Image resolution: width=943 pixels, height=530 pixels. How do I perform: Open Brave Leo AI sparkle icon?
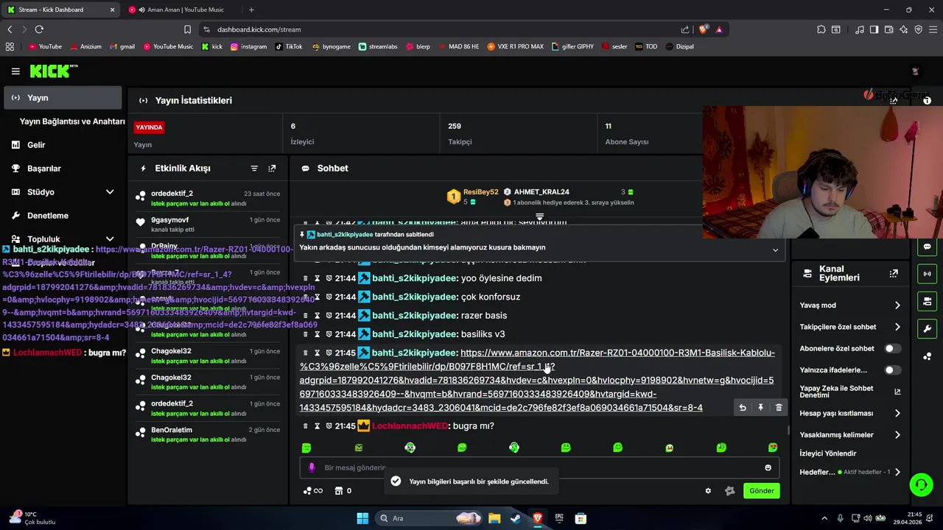904,29
